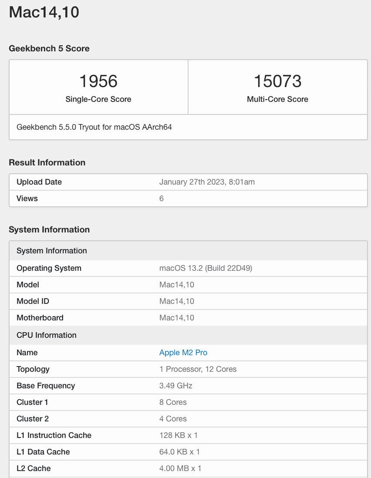
Task: Select the Single-Core Score label
Action: click(x=98, y=99)
